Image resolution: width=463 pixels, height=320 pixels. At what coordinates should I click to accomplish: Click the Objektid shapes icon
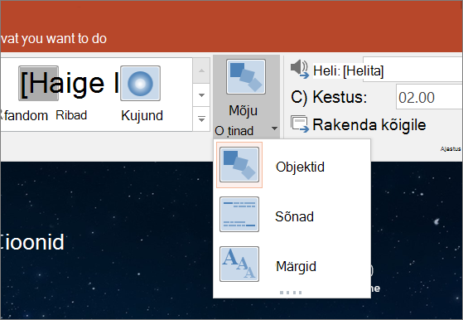coord(239,165)
